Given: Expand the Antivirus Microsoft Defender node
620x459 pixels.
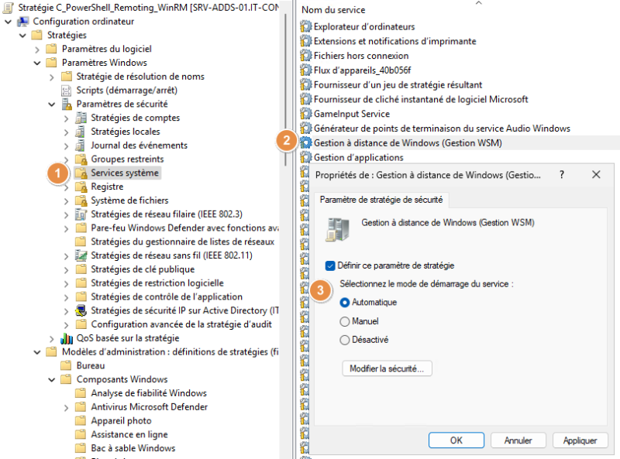Looking at the screenshot, I should [x=66, y=408].
